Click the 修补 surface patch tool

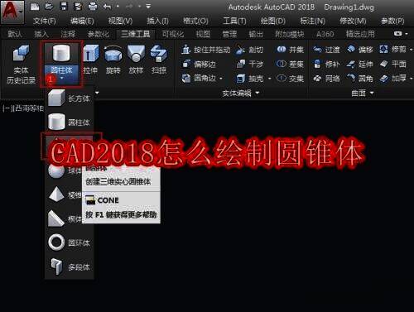(x=326, y=65)
